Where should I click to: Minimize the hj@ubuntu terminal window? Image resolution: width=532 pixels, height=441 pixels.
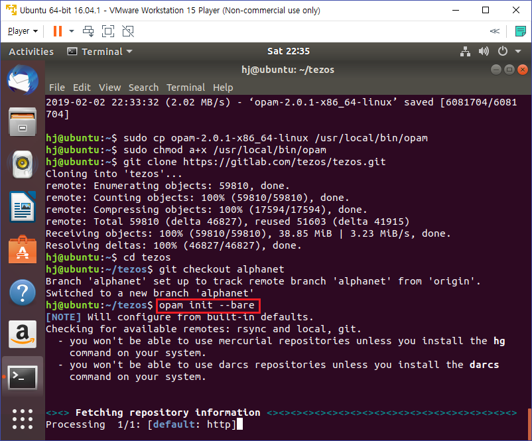(496, 70)
